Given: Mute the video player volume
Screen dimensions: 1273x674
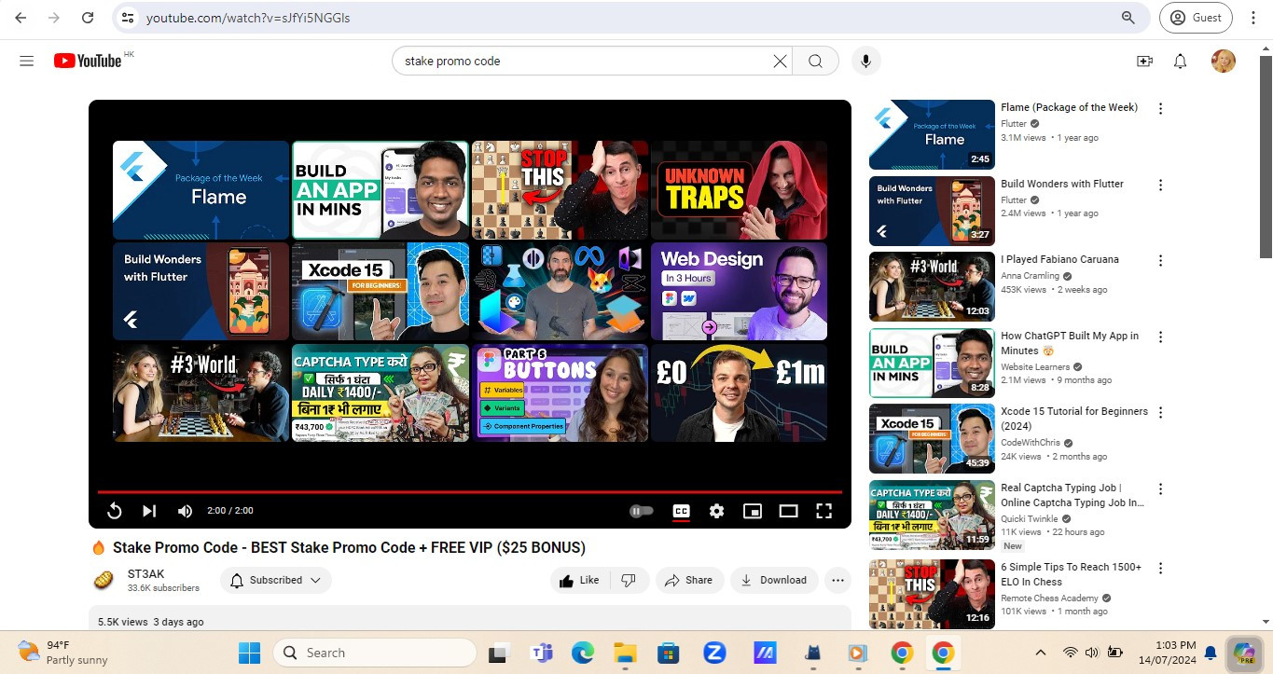Looking at the screenshot, I should [x=185, y=511].
